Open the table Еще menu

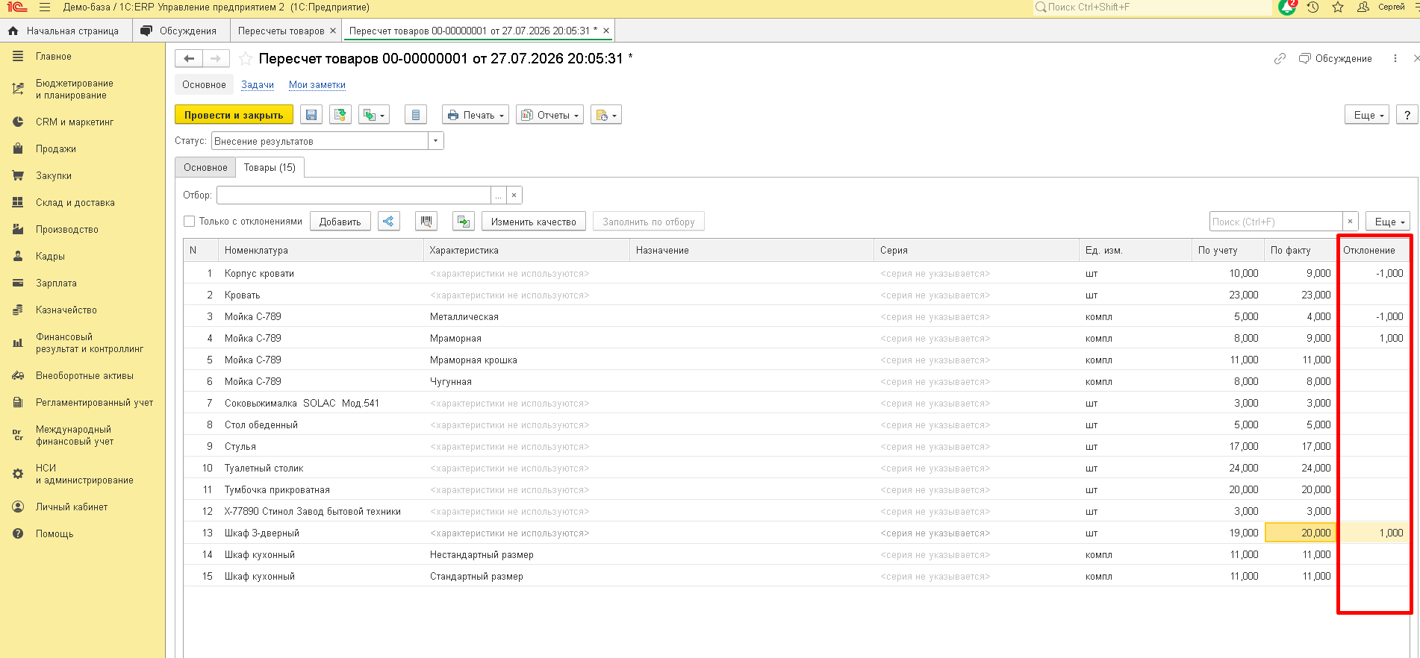(x=1388, y=222)
